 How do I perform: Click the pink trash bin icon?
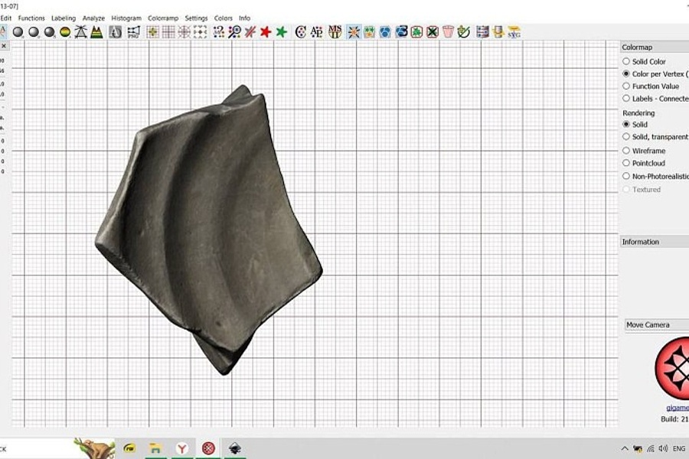point(448,32)
